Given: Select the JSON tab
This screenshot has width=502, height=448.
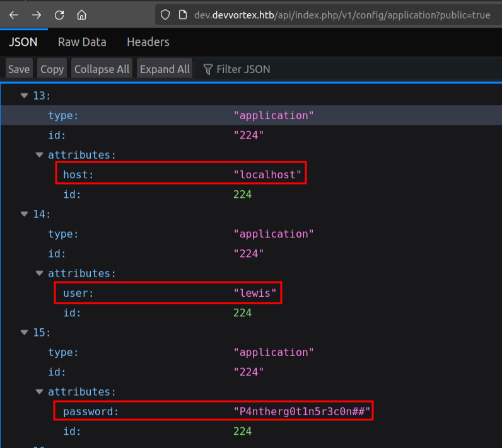Looking at the screenshot, I should coord(23,42).
